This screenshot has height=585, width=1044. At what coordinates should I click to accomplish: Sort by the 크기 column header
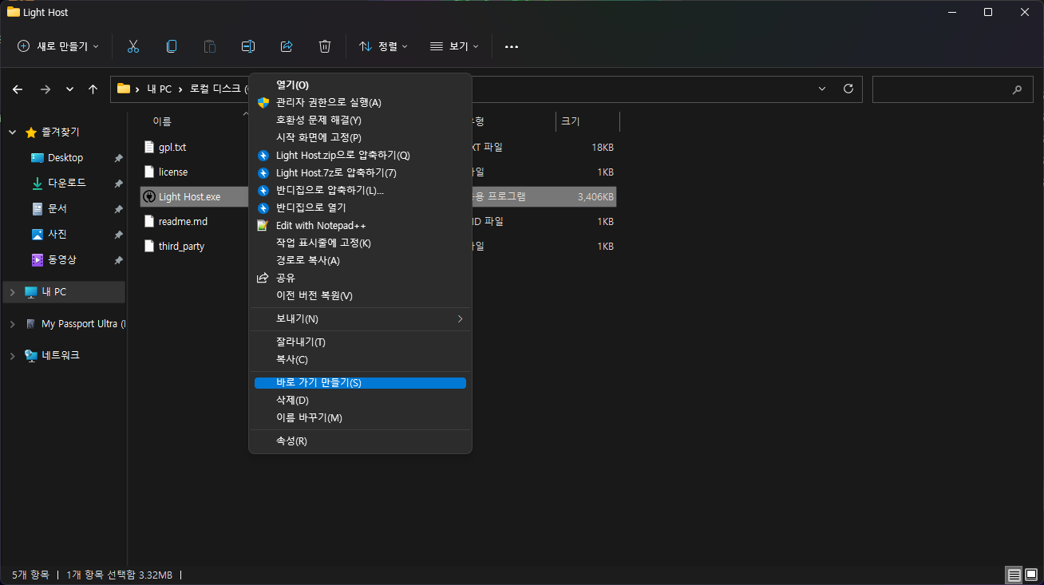tap(571, 121)
